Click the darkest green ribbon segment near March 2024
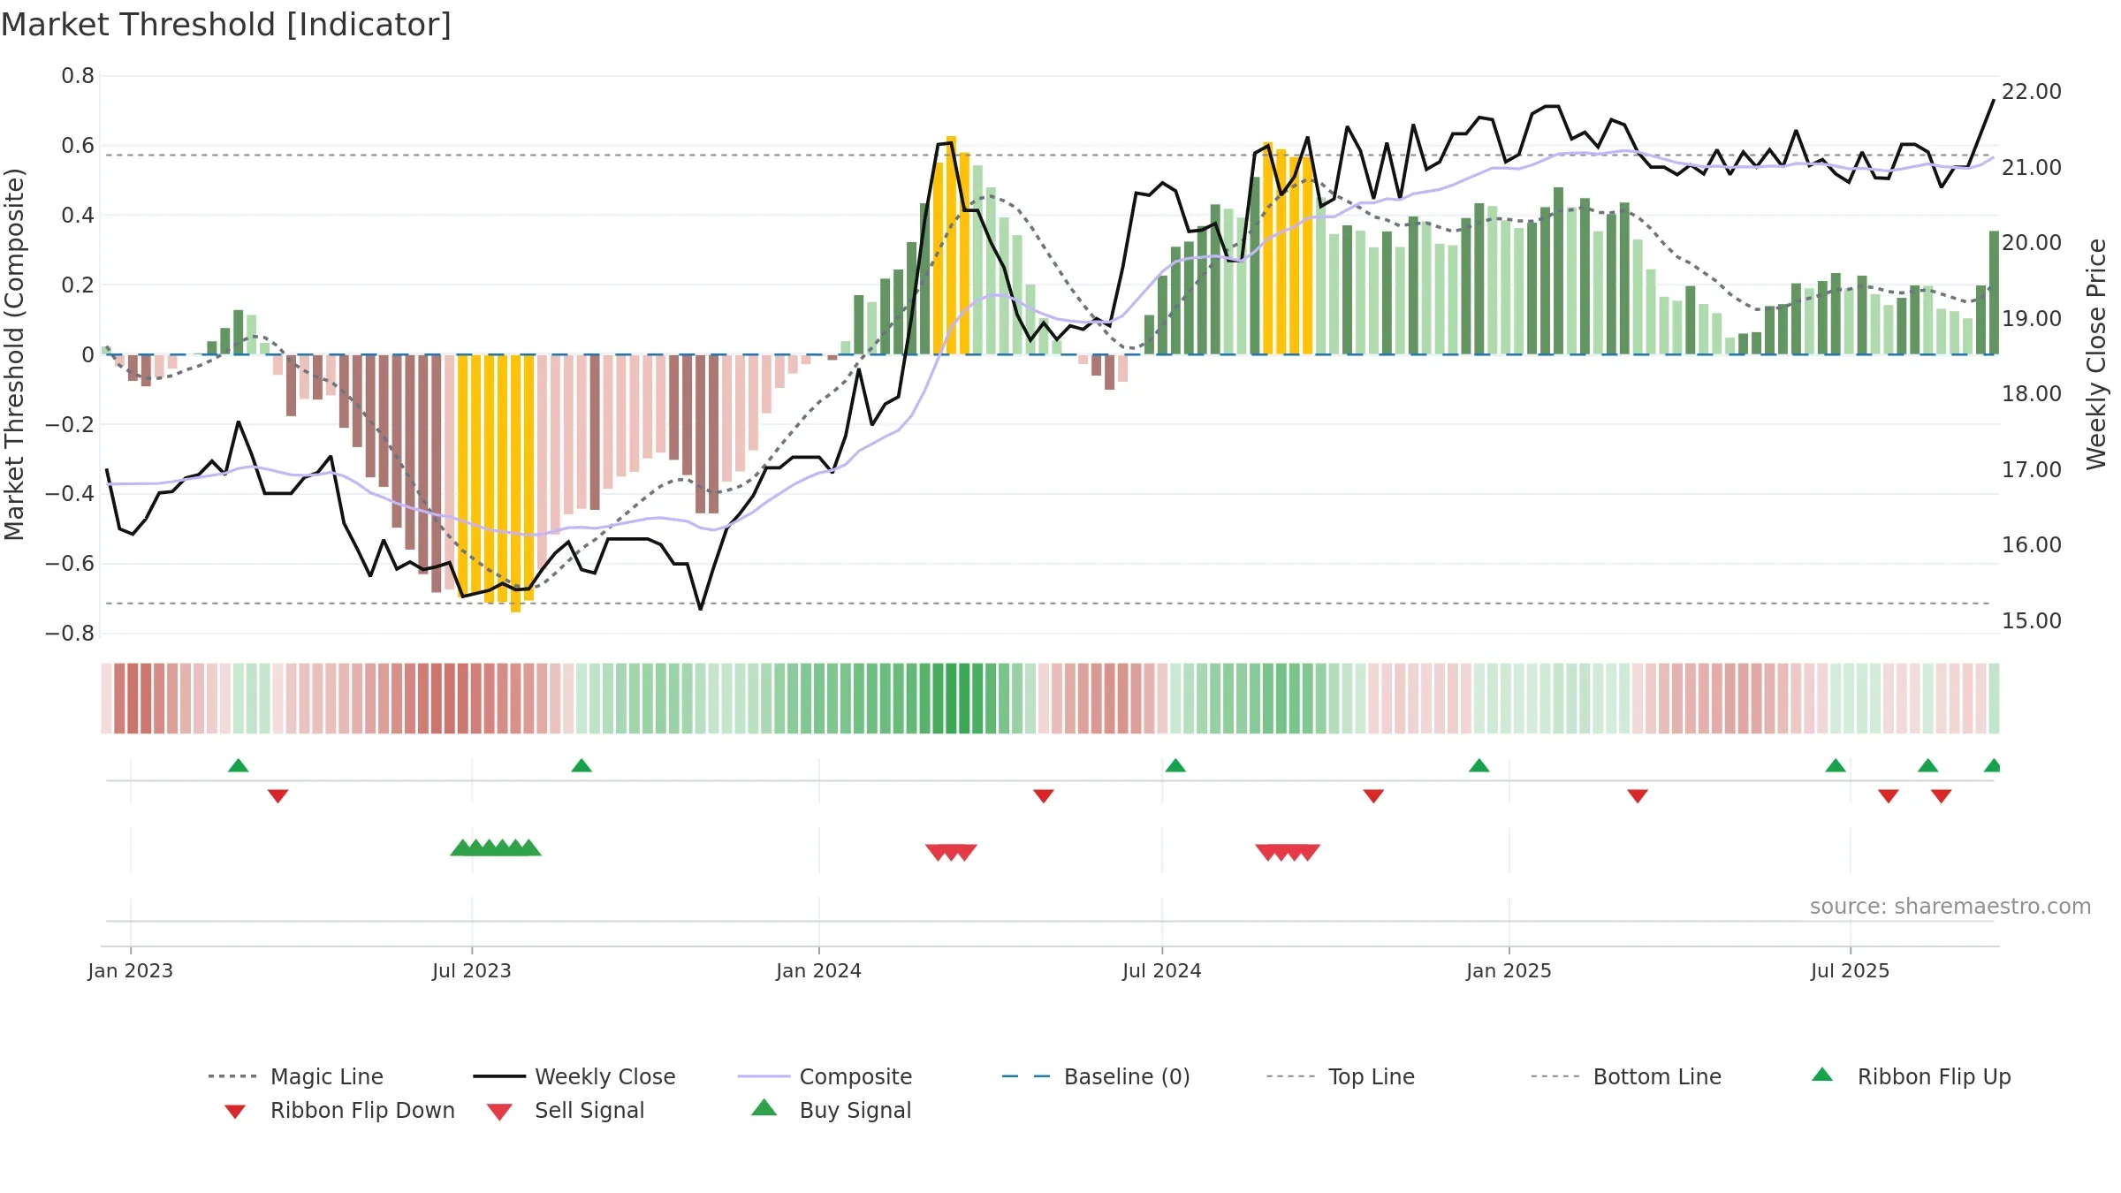Image resolution: width=2121 pixels, height=1193 pixels. [952, 698]
